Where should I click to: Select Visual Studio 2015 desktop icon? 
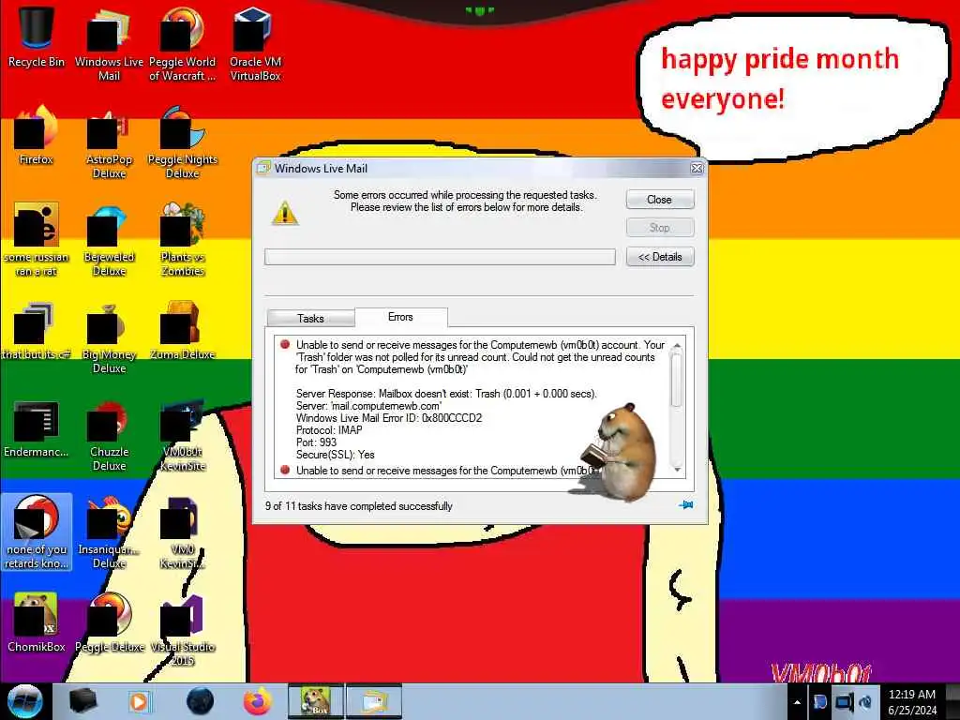pos(182,631)
